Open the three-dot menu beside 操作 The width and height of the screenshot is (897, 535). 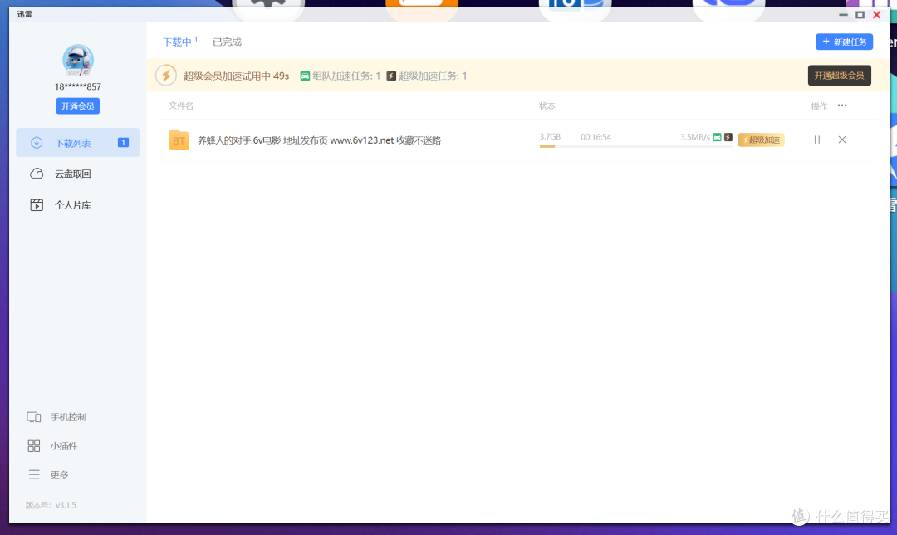tap(842, 106)
